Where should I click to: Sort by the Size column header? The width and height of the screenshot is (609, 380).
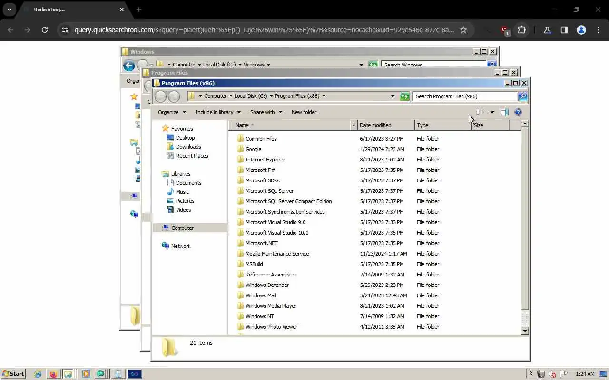491,125
